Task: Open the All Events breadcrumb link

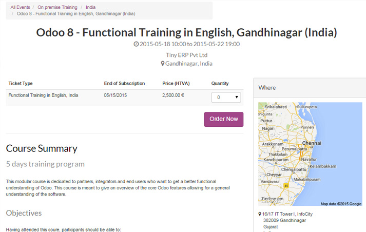Action: [20, 7]
